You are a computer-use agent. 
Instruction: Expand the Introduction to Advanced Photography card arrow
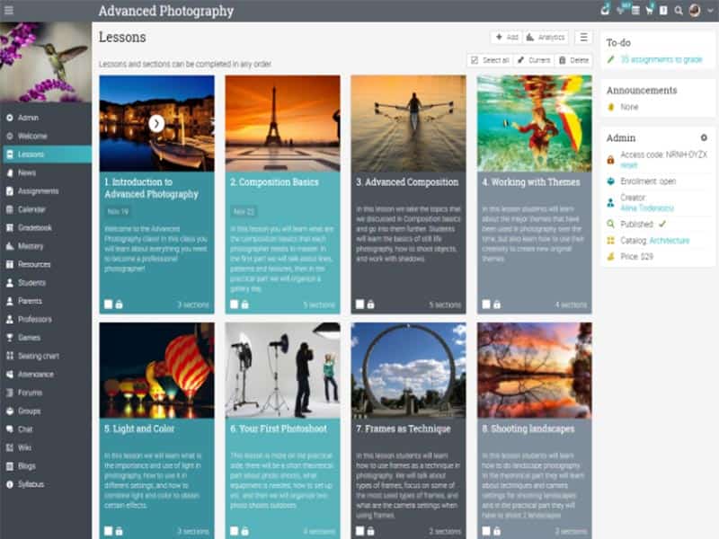pos(159,122)
